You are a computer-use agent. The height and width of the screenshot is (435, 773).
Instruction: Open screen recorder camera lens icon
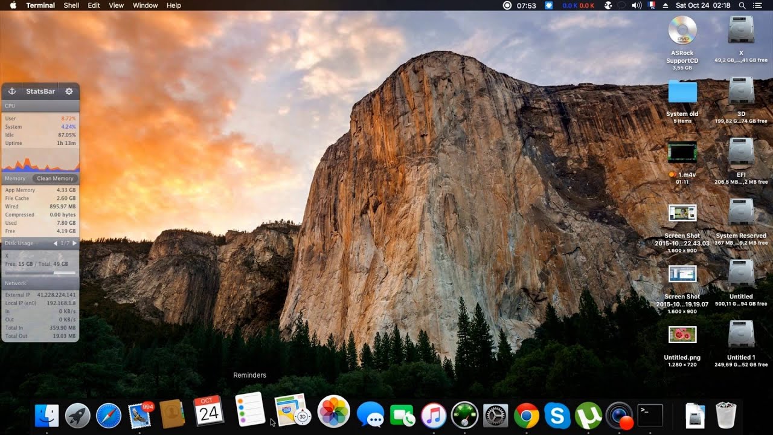(620, 415)
